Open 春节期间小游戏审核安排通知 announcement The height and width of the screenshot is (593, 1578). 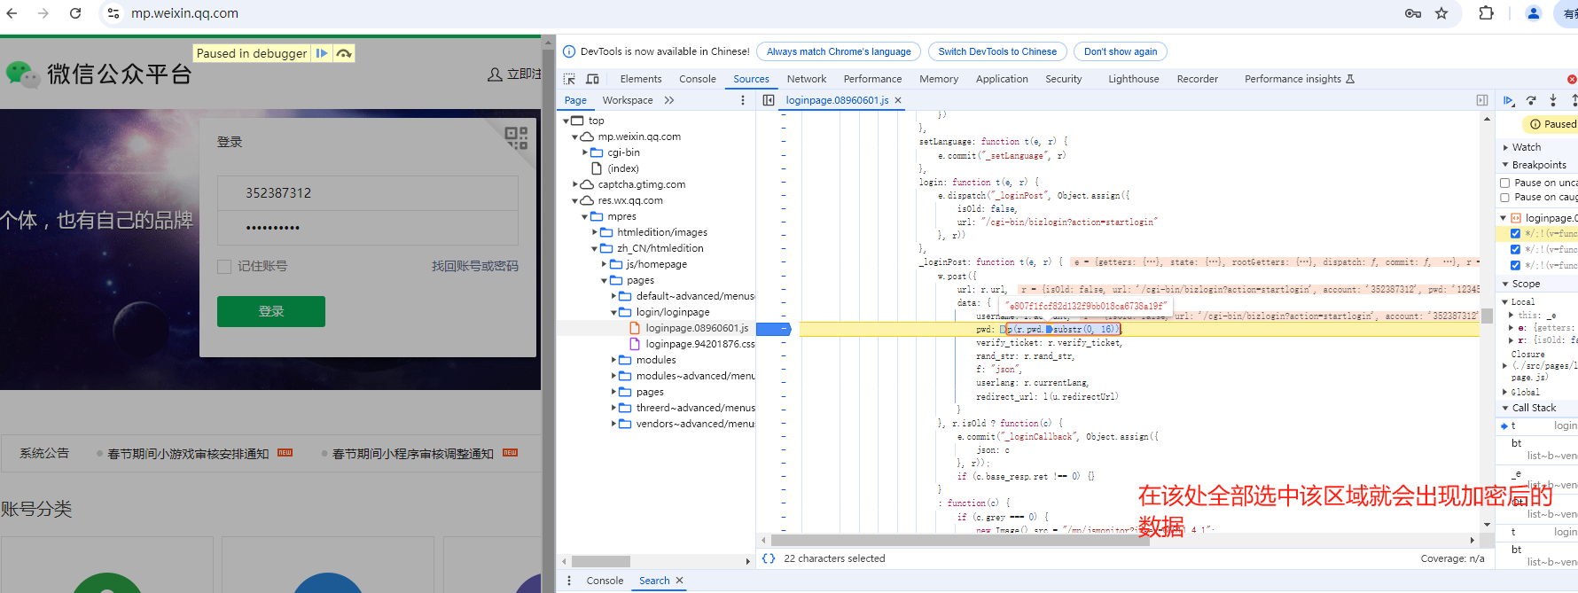pos(188,454)
